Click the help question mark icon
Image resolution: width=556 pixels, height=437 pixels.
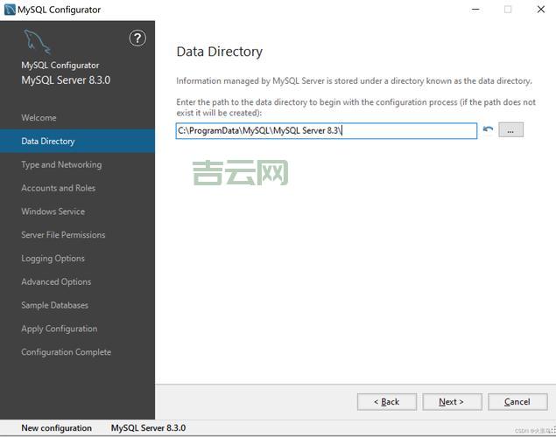click(x=137, y=38)
